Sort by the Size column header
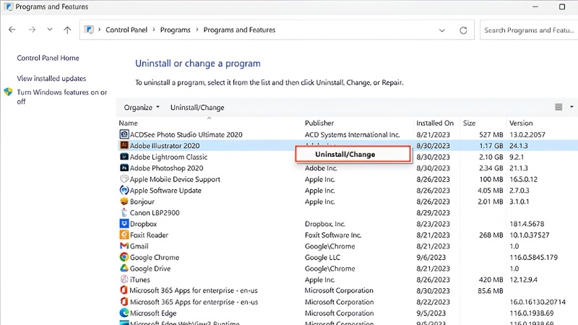The width and height of the screenshot is (578, 325). point(469,123)
